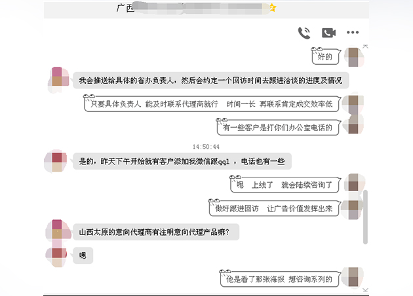Click scroll-up arrow at top of chat
413x296 pixels.
(365, 46)
